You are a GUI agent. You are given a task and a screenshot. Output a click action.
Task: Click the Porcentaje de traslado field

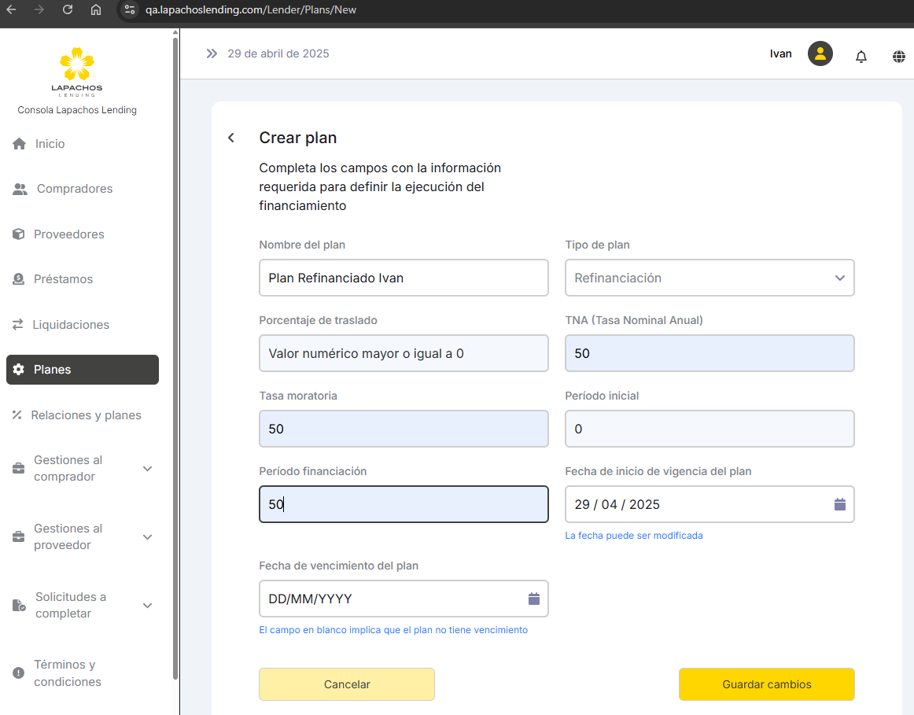404,353
